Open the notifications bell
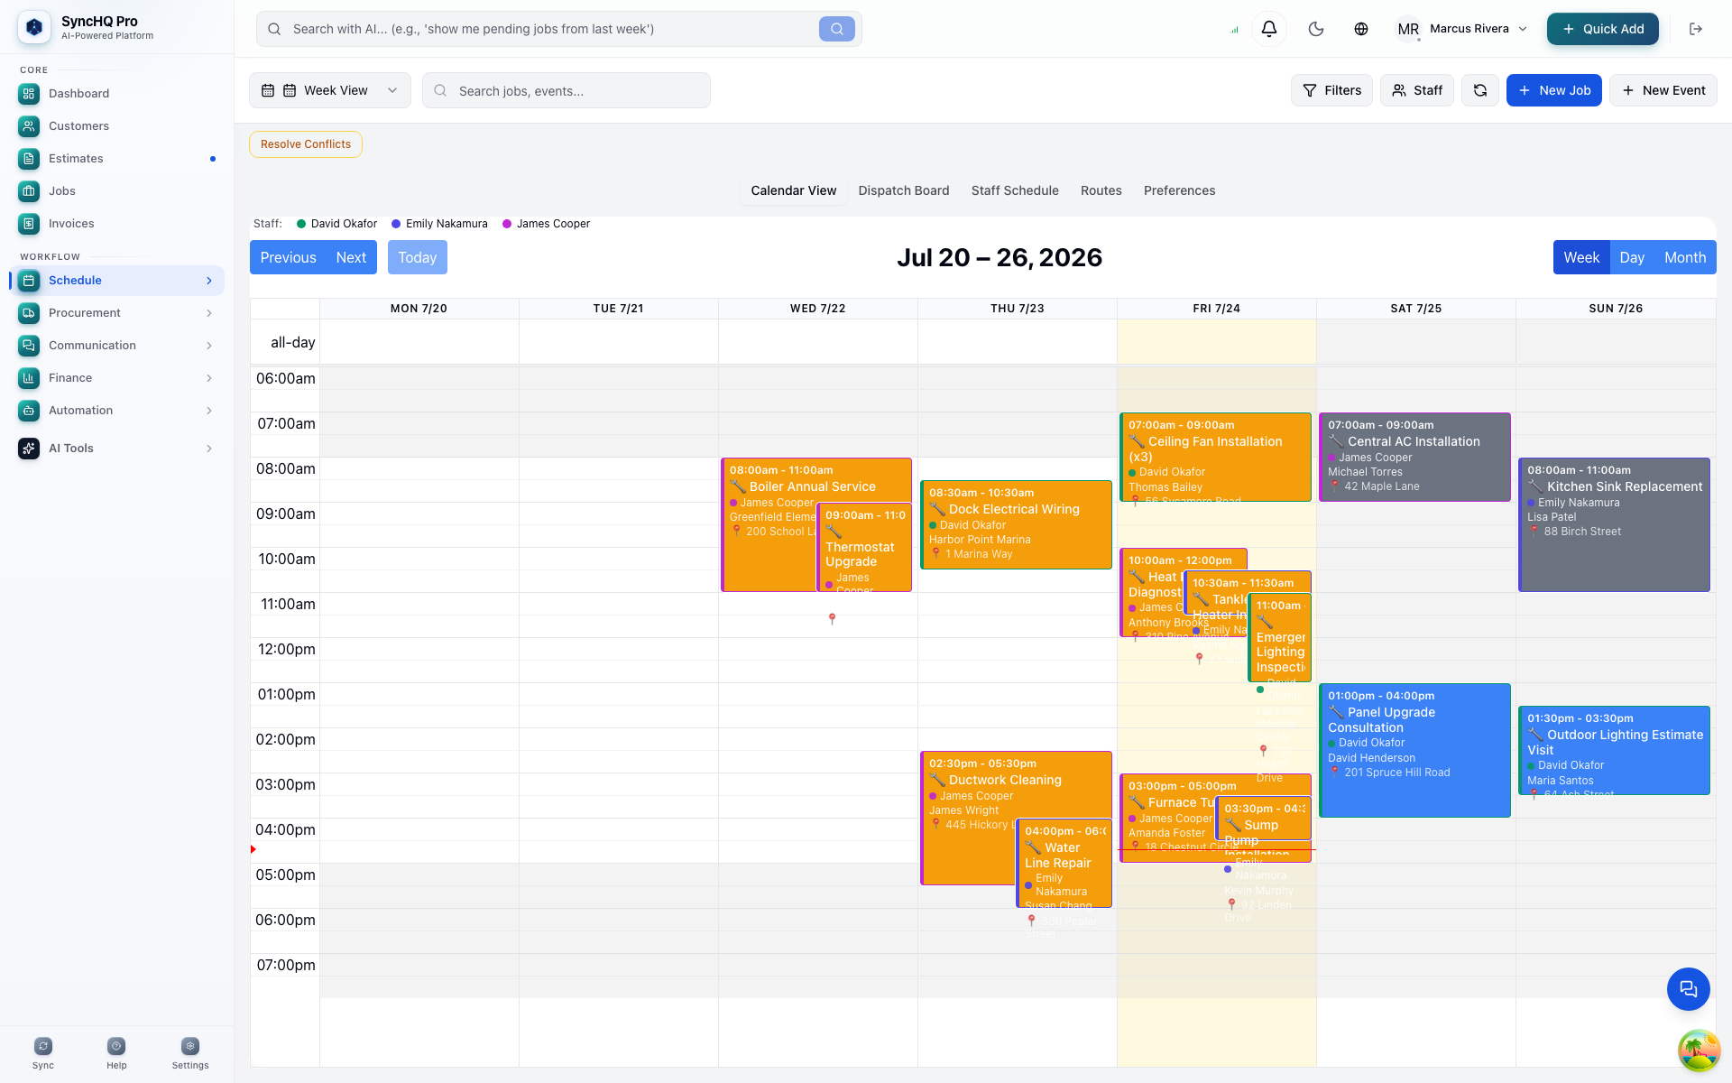 pos(1268,29)
